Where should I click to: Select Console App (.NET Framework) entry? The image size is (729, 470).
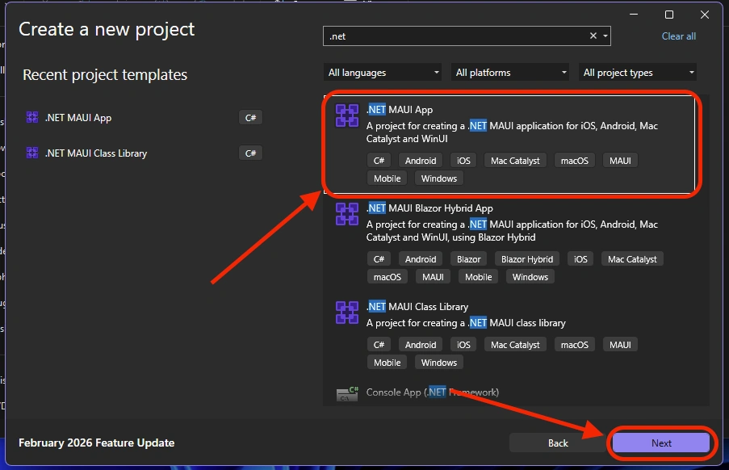pos(433,392)
